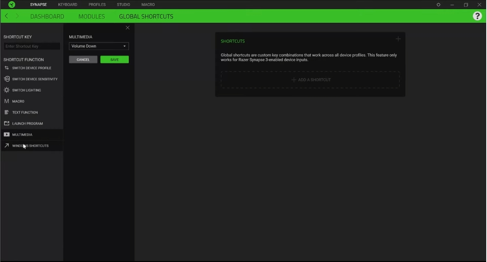The width and height of the screenshot is (487, 262).
Task: Select Switch Device Sensitivity label
Action: click(35, 79)
